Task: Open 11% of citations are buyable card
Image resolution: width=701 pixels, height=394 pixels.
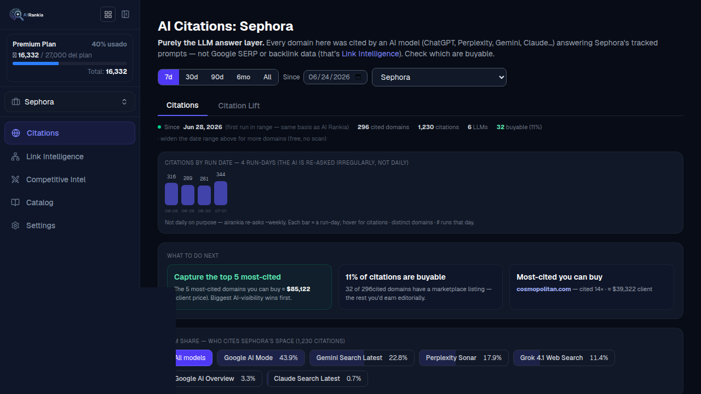Action: (421, 287)
